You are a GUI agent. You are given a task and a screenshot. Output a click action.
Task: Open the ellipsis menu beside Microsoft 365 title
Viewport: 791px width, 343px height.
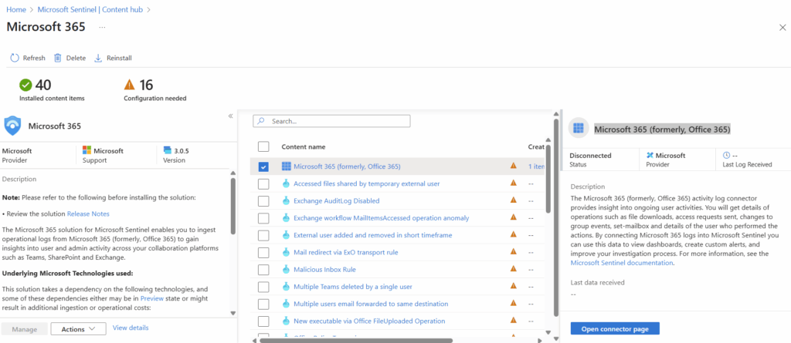103,27
